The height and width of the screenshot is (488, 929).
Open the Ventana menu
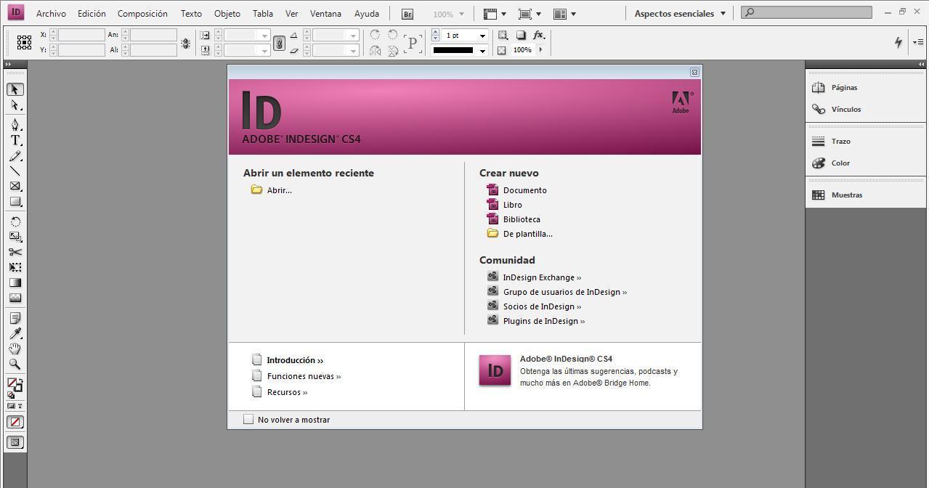325,14
